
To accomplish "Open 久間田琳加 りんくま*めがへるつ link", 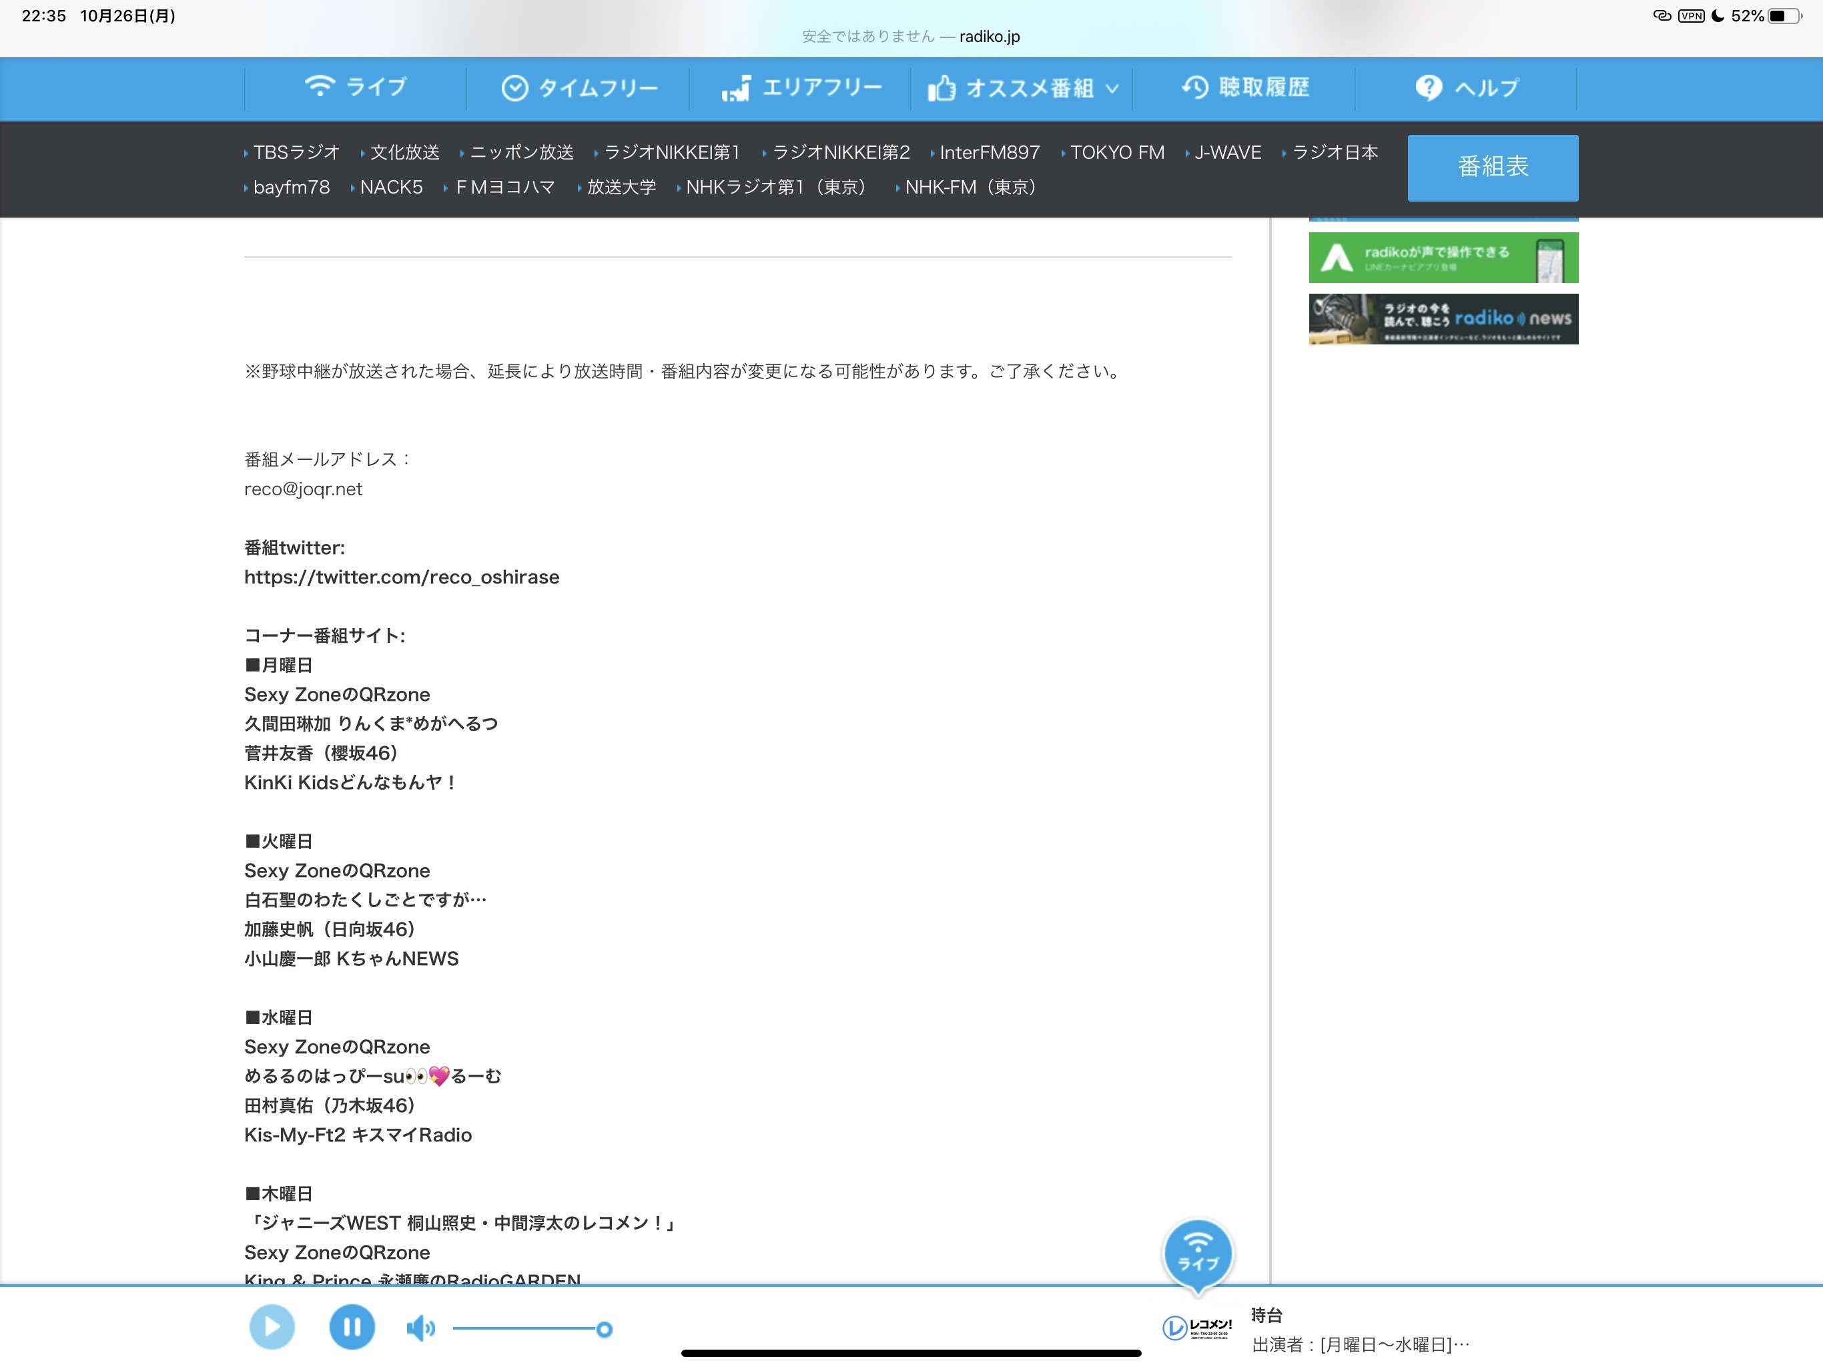I will click(x=371, y=724).
